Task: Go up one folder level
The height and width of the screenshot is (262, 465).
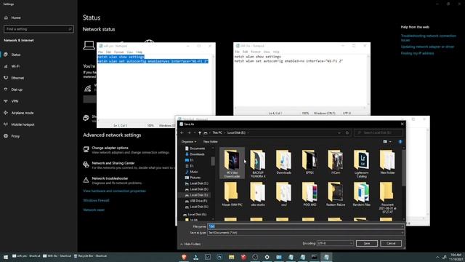Action: [200, 132]
